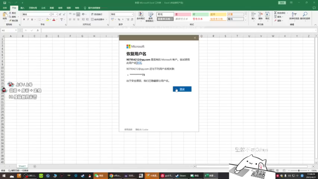Image resolution: width=318 pixels, height=179 pixels.
Task: Toggle Italic formatting
Action: click(x=28, y=19)
